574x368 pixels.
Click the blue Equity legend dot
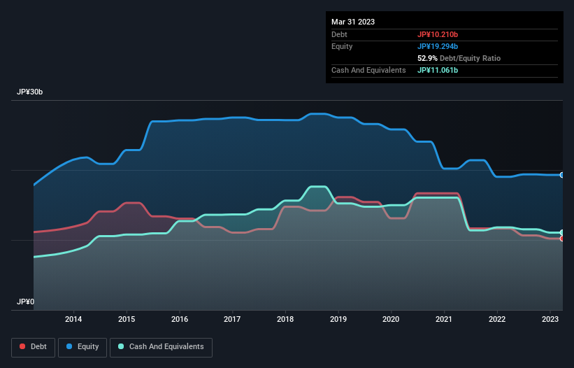point(69,346)
